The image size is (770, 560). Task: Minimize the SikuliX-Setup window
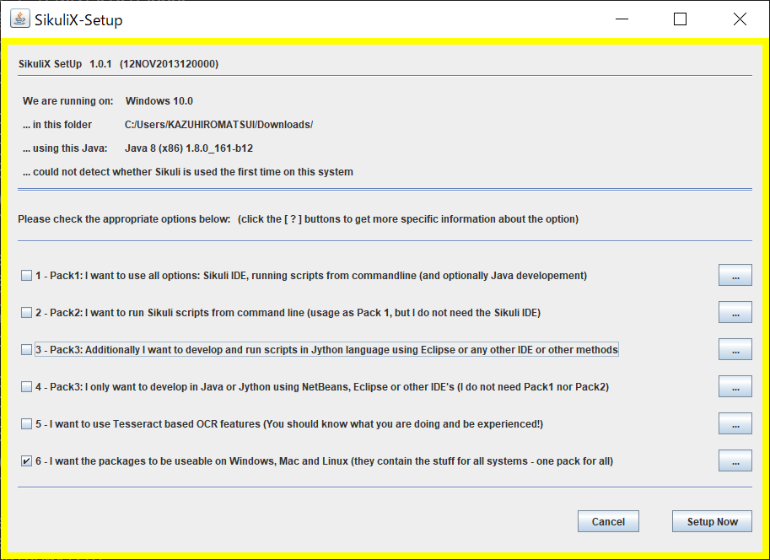pyautogui.click(x=622, y=19)
